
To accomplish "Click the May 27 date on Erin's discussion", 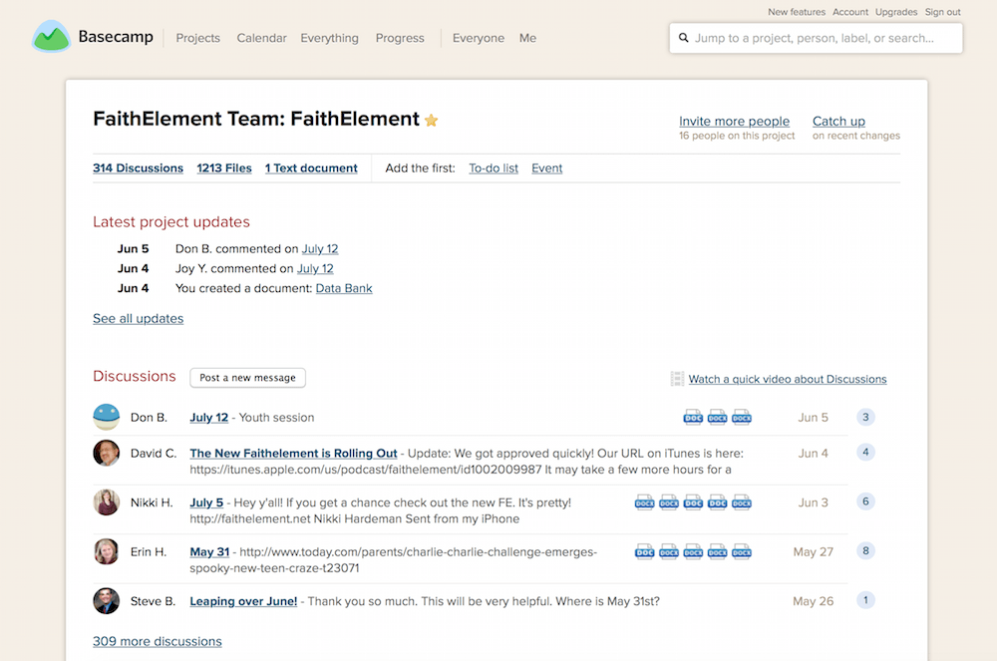I will [x=813, y=551].
